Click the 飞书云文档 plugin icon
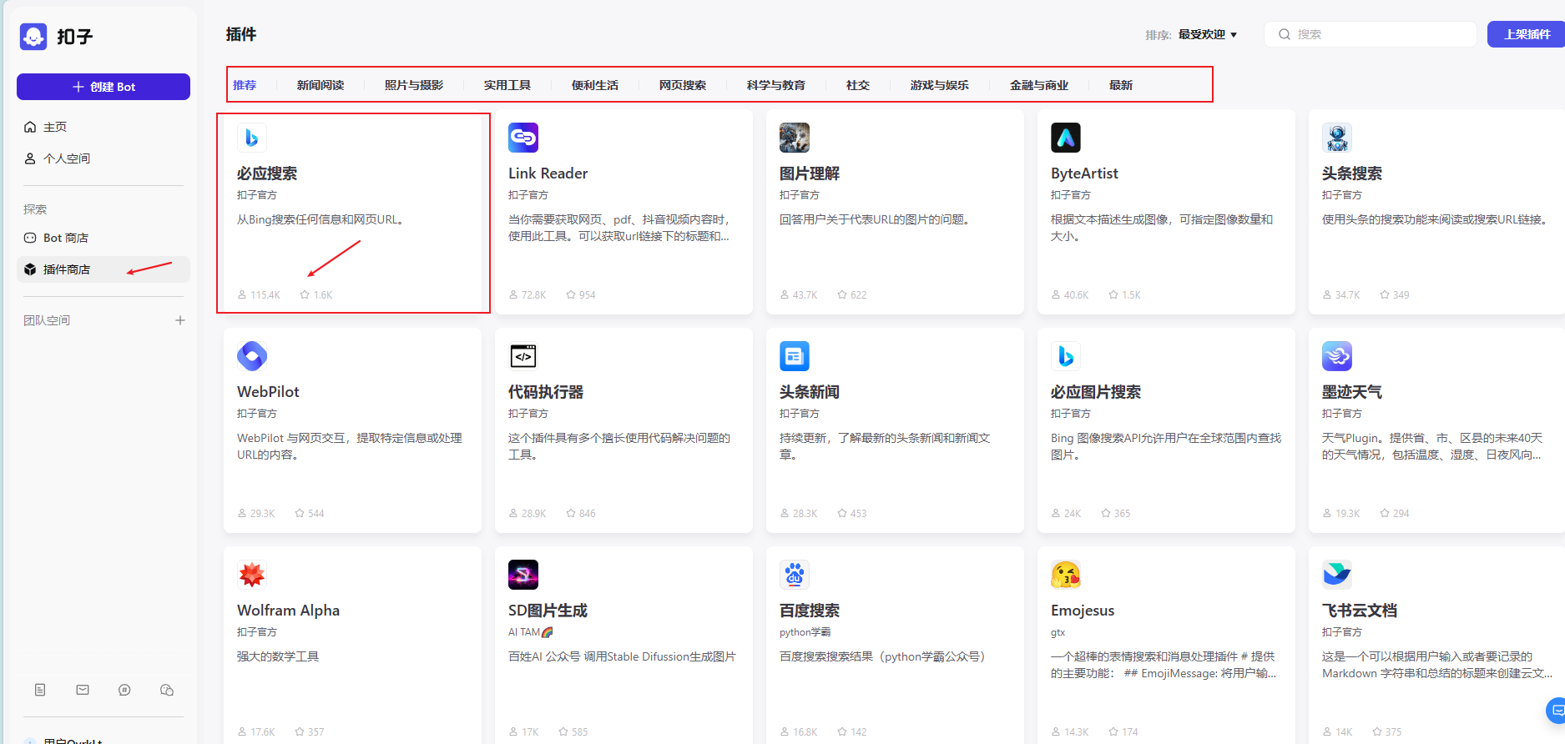 pos(1337,575)
